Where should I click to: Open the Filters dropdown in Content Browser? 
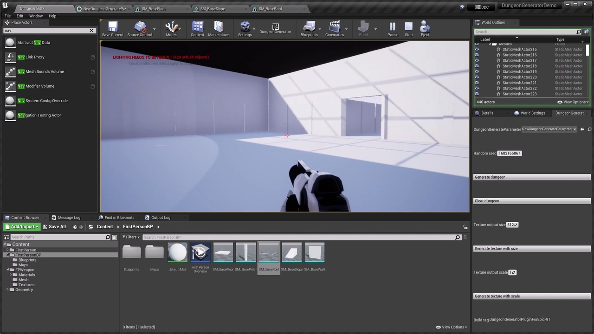coord(130,237)
